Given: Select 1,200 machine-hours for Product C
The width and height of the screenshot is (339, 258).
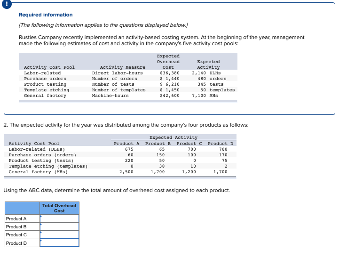Looking at the screenshot, I should [189, 172].
